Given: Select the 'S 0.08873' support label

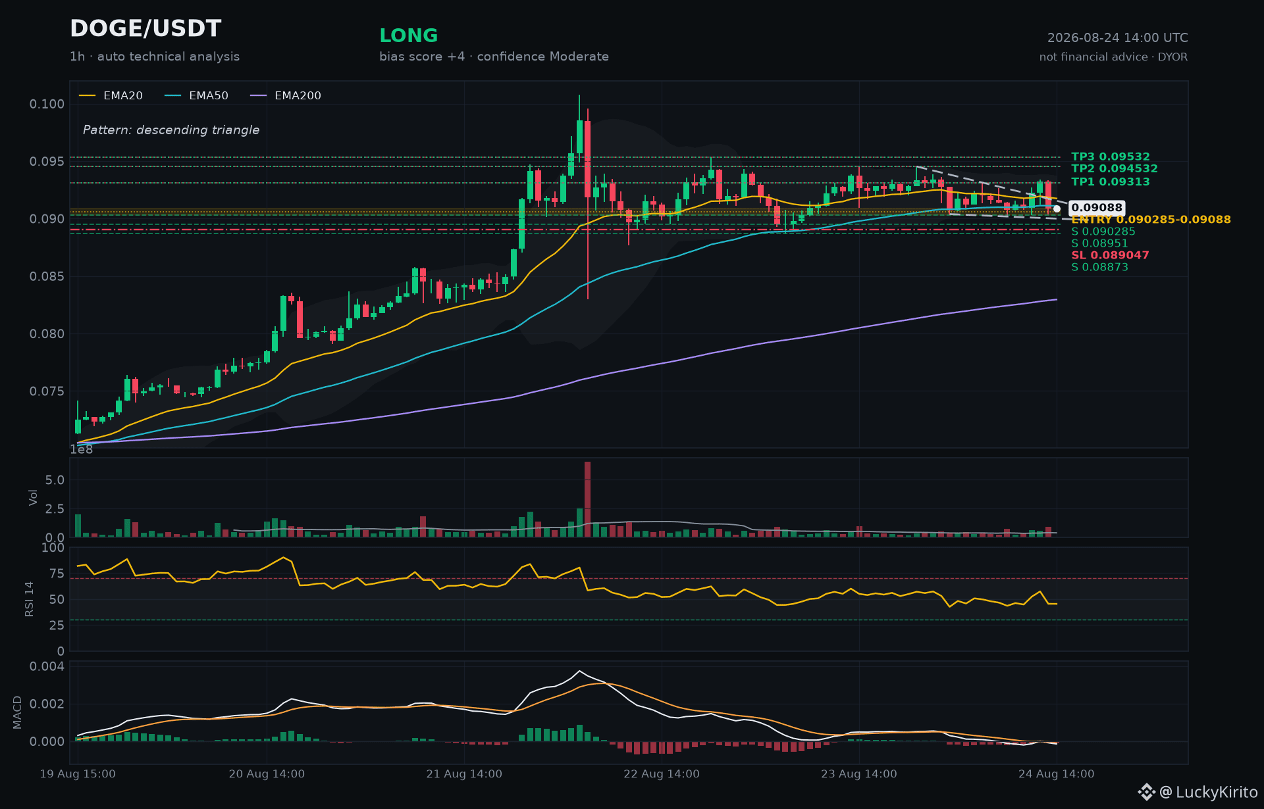Looking at the screenshot, I should 1100,267.
